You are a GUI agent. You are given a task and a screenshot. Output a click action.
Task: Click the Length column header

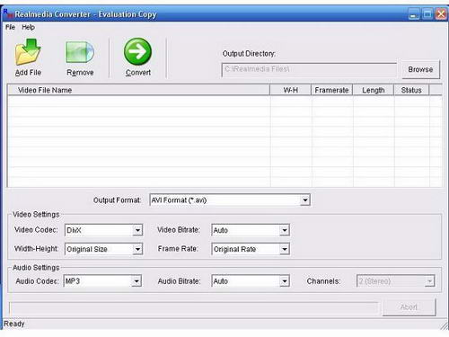373,90
